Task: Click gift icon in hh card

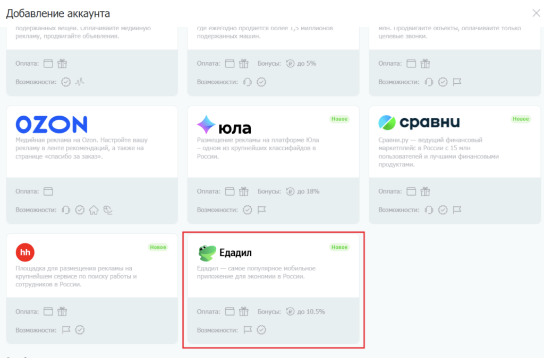Action: (63, 311)
